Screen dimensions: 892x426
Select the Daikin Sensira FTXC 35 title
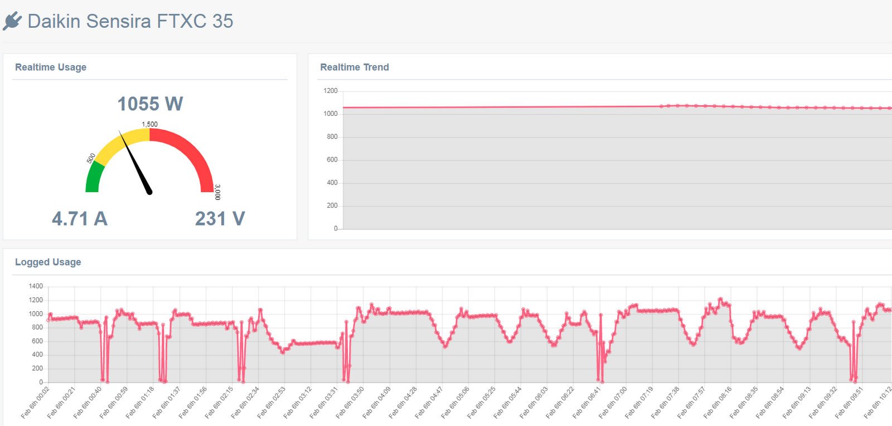(x=130, y=21)
